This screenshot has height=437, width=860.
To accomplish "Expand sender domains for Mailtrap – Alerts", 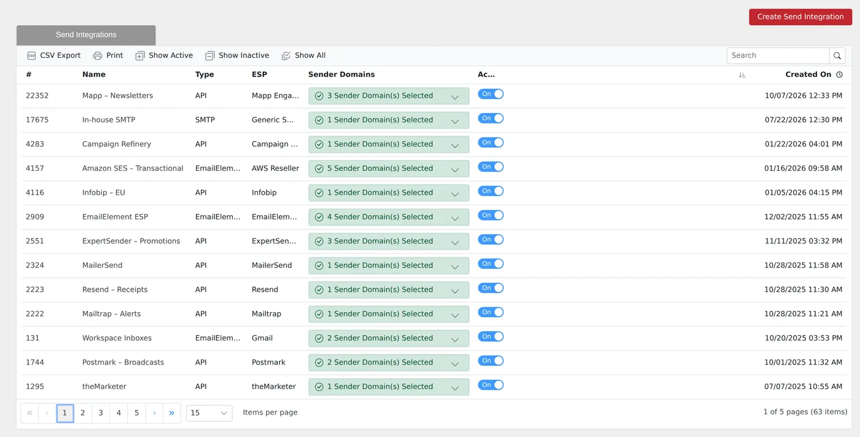I will (x=389, y=314).
